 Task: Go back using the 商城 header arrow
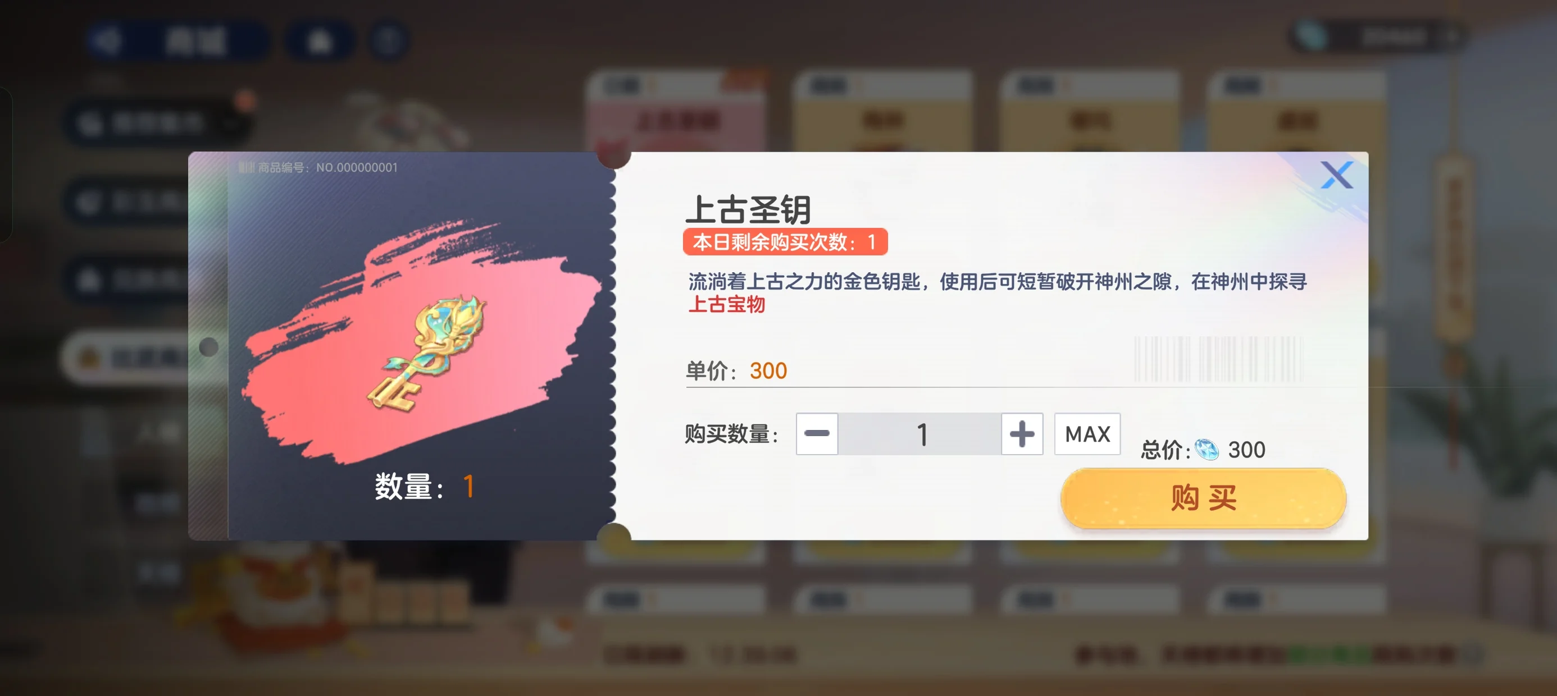[x=106, y=41]
